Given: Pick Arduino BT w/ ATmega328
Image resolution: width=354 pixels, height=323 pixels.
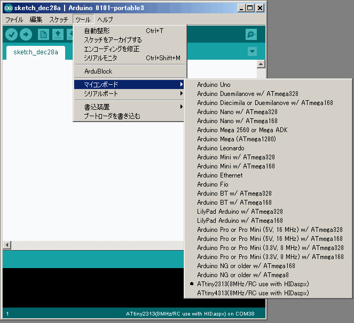Looking at the screenshot, I should (268, 193).
